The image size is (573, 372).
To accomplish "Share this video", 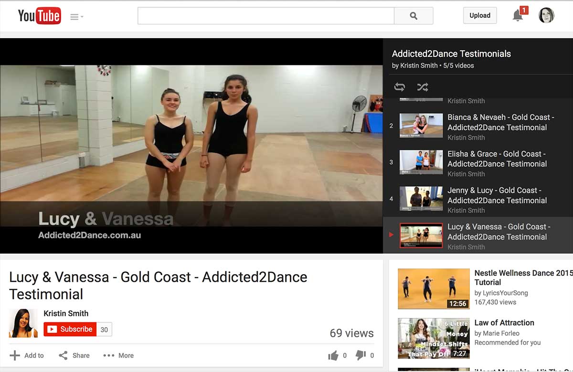I will [x=74, y=355].
